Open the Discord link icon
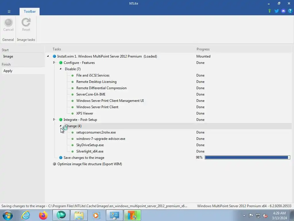Viewport: 294px width, 221px height. [283, 11]
